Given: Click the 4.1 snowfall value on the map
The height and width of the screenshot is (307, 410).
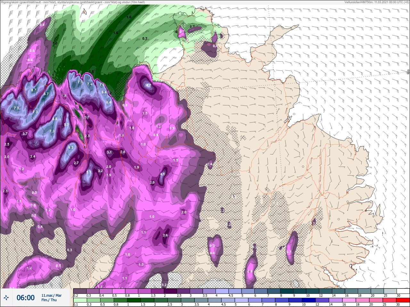Looking at the screenshot, I should click(162, 174).
